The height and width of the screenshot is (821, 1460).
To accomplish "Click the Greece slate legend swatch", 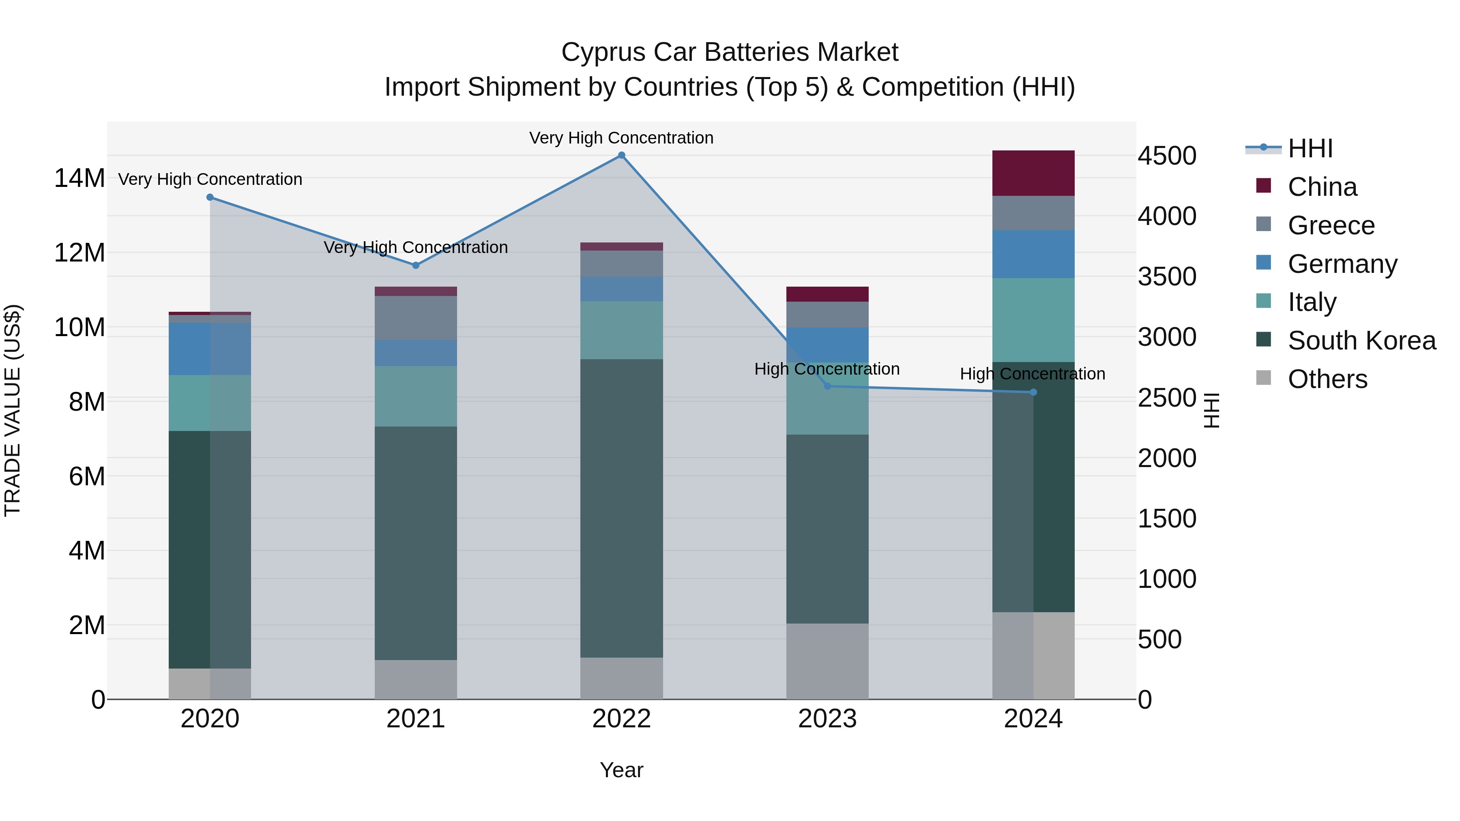I will (x=1263, y=224).
